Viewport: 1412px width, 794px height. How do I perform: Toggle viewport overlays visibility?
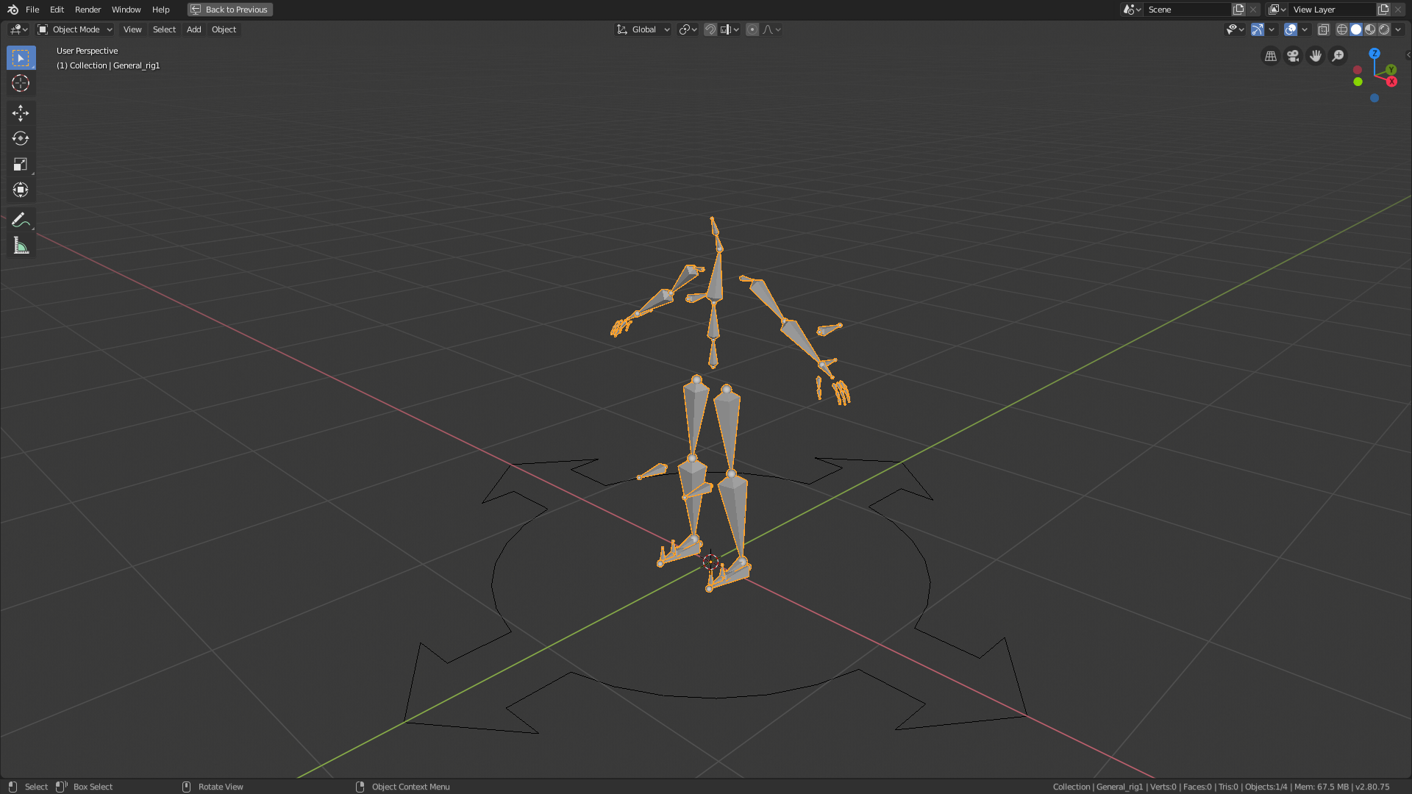1290,29
